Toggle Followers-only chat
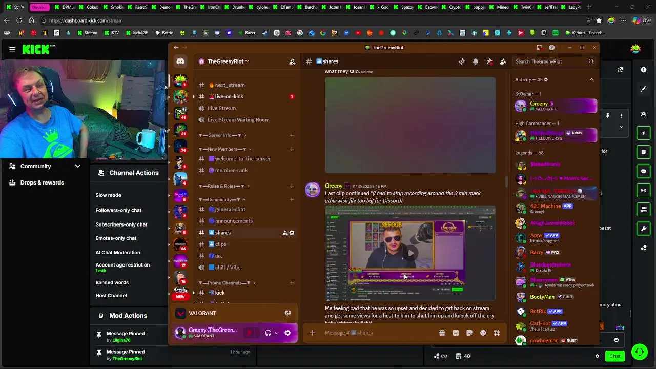Image resolution: width=656 pixels, height=369 pixels. pos(118,210)
